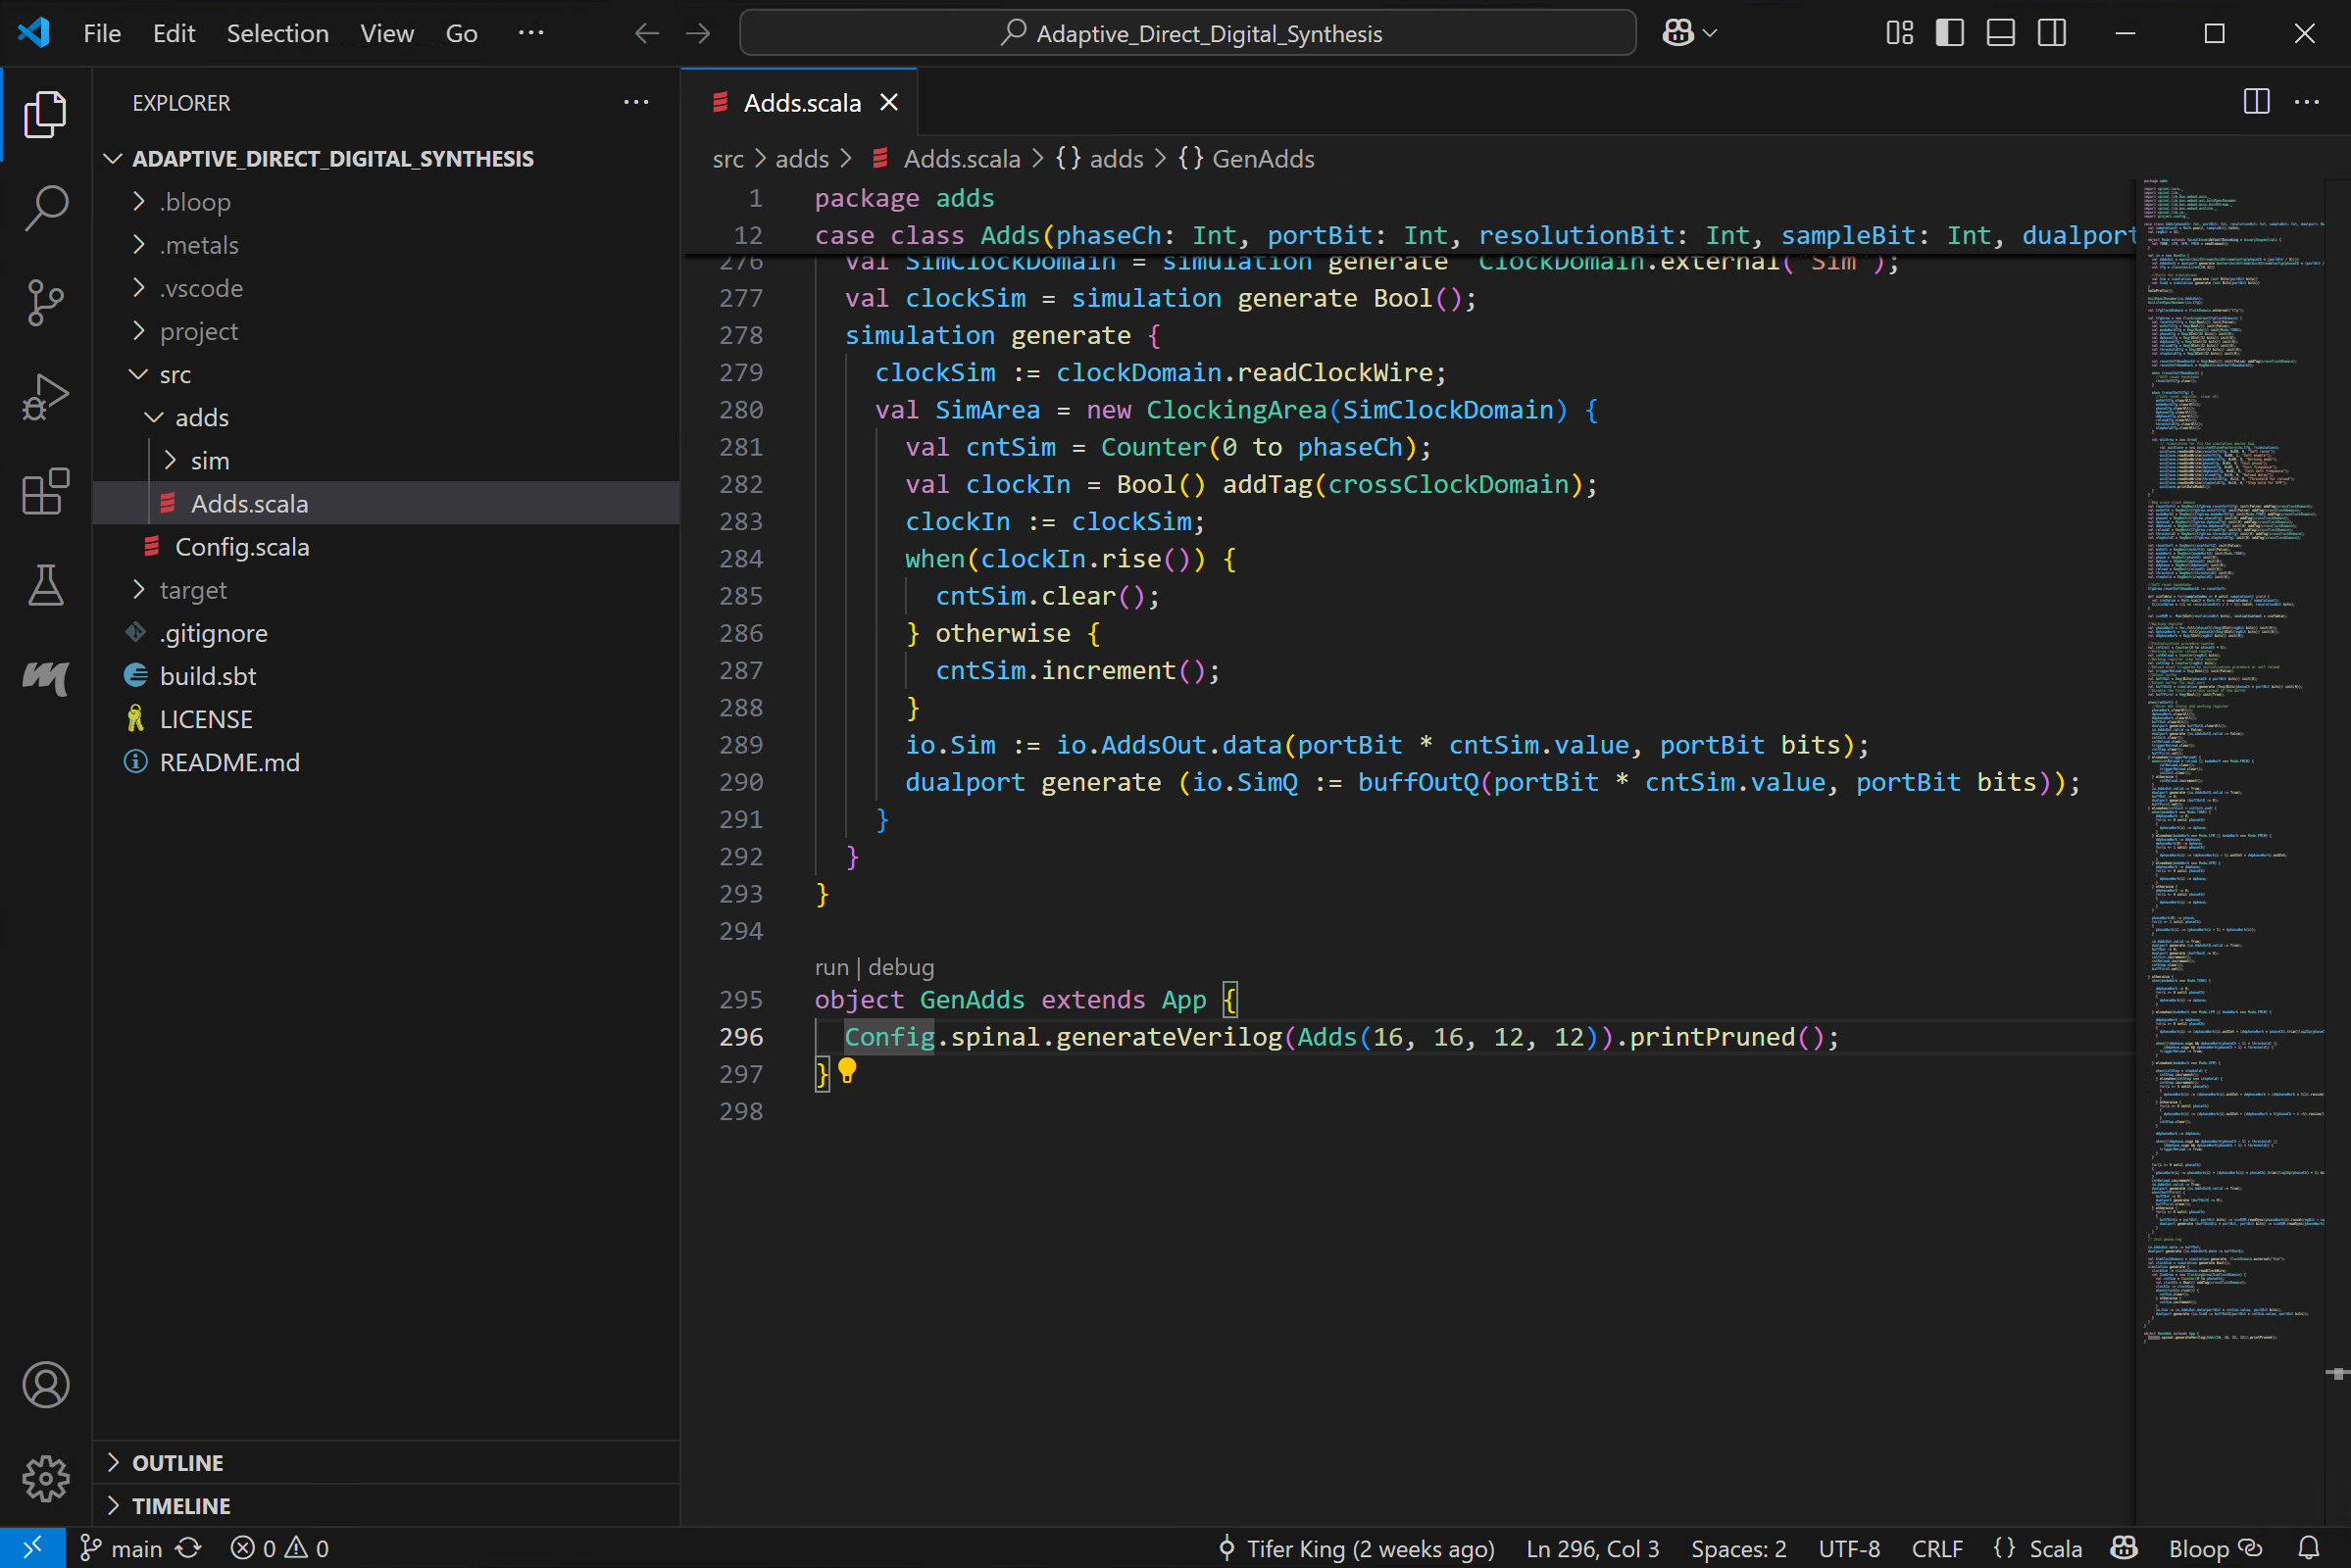The width and height of the screenshot is (2351, 1568).
Task: Click the command center search field
Action: [1187, 33]
